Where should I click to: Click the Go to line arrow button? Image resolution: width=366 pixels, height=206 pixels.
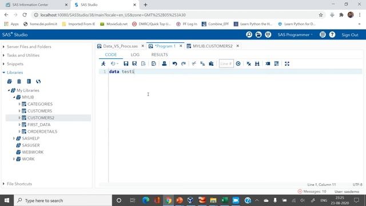tap(238, 64)
